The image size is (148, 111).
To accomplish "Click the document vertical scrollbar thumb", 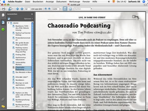I will click(147, 60).
